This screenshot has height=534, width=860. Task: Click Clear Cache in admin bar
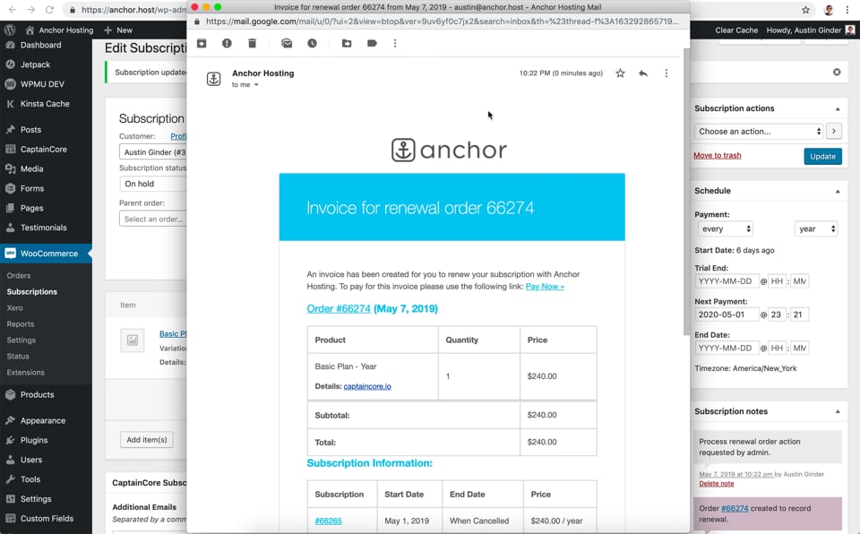coord(736,30)
